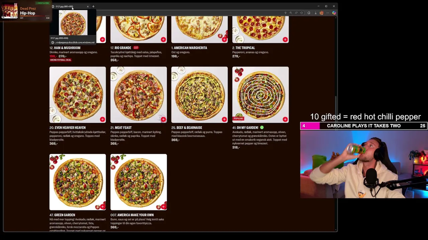Click the UKENS FOTBALL DEAL badge
Viewport: 428px width, 240px height.
[61, 60]
